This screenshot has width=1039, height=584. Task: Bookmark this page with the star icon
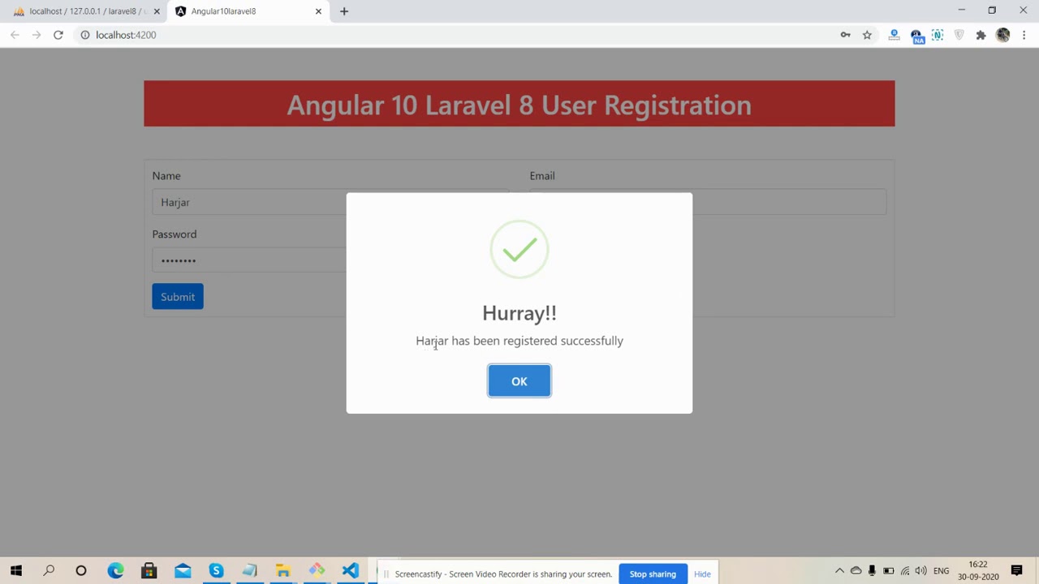click(x=867, y=35)
